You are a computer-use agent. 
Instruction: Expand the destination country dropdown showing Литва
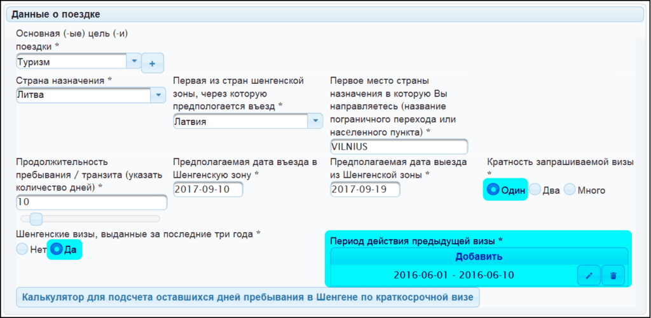coord(158,95)
